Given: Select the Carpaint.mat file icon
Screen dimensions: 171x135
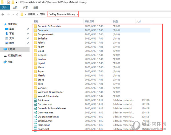Looking at the screenshot, I should click(x=35, y=104).
